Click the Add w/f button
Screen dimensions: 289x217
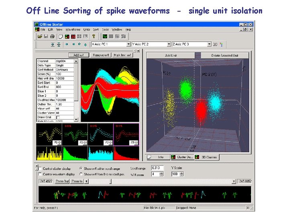(79, 55)
